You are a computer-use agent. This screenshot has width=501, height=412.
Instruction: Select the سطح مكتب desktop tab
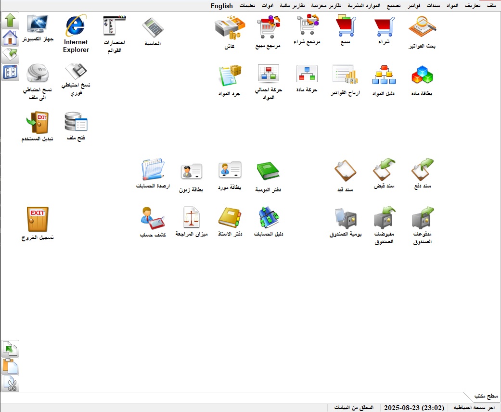[x=486, y=396]
